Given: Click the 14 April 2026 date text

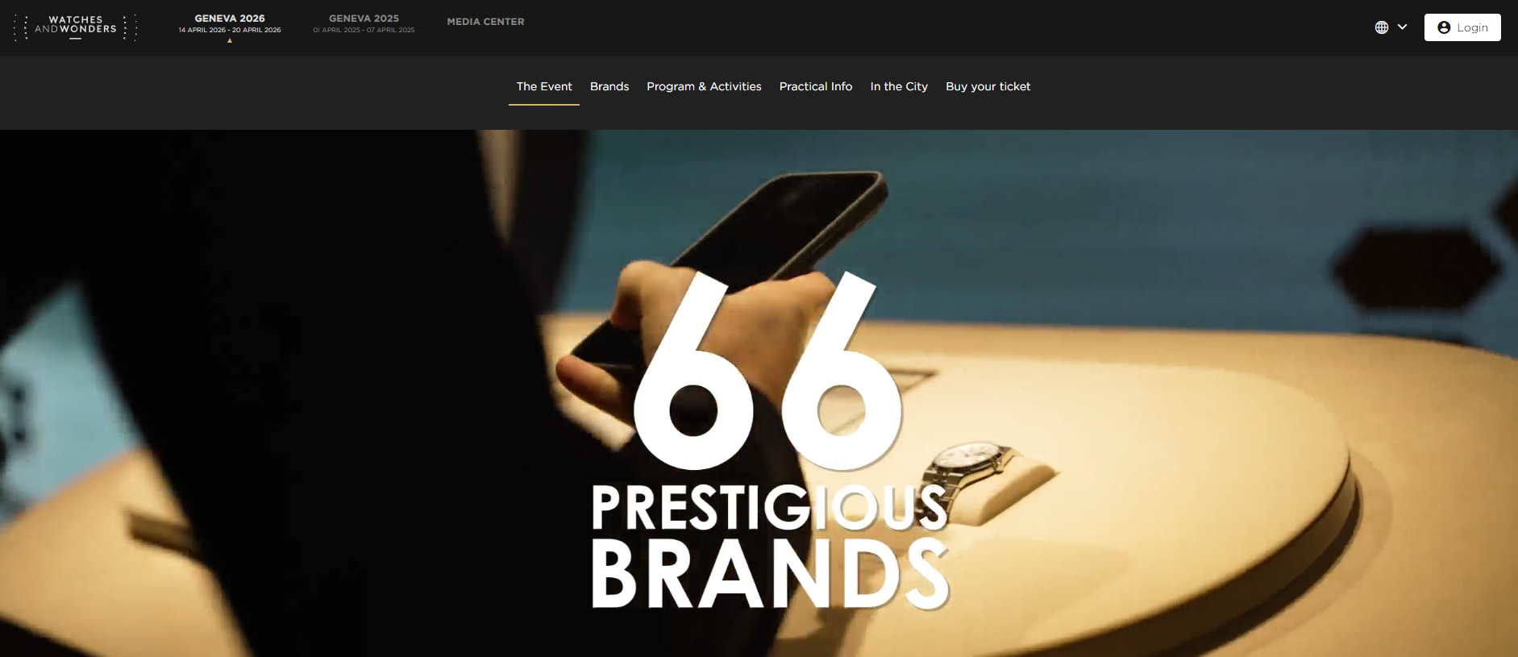Looking at the screenshot, I should coord(202,30).
